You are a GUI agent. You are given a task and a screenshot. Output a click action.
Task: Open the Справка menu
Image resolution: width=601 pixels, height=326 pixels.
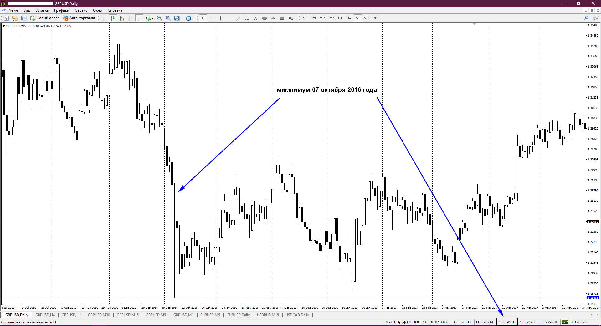pyautogui.click(x=115, y=10)
